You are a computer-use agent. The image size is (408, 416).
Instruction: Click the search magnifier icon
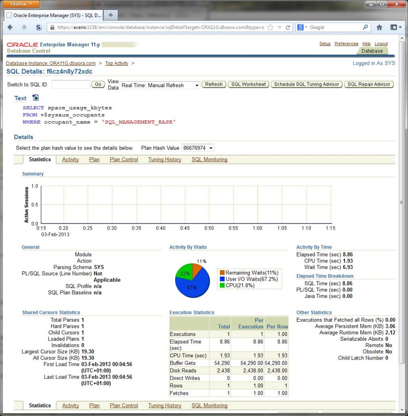click(x=365, y=27)
